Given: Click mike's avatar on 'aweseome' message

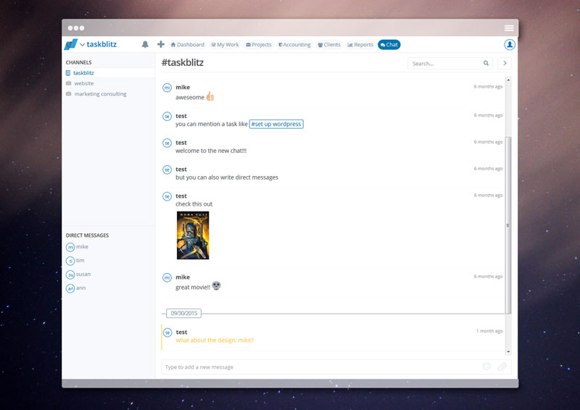Looking at the screenshot, I should [167, 88].
